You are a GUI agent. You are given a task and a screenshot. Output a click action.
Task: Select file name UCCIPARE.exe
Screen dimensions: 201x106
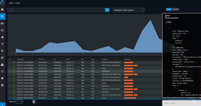(106, 71)
